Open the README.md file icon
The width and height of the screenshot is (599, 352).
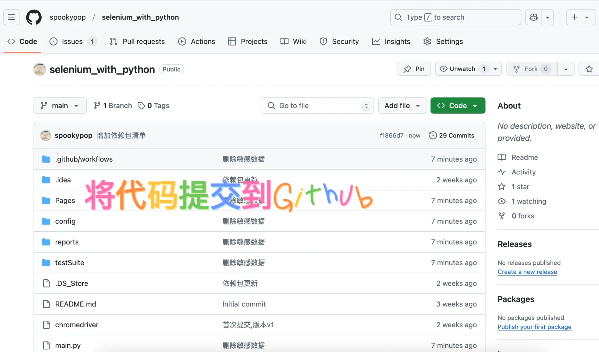pyautogui.click(x=46, y=304)
